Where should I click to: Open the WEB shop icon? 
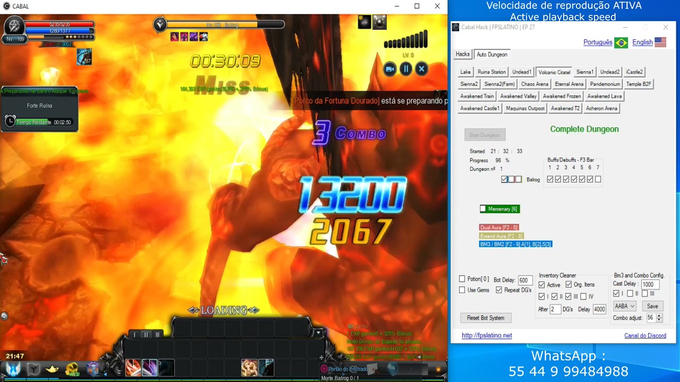pyautogui.click(x=72, y=369)
